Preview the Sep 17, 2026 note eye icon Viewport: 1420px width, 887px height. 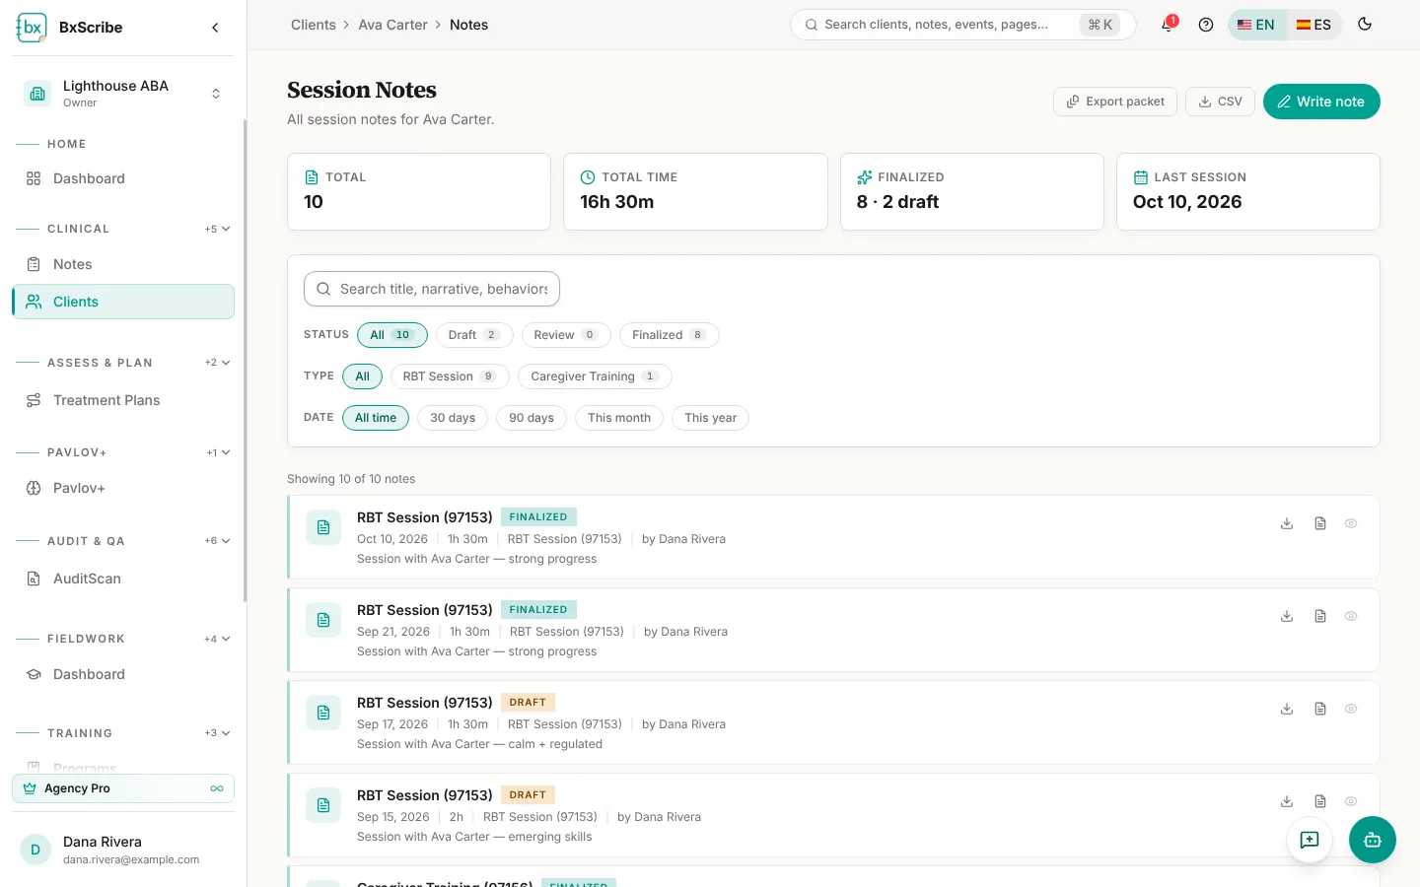(x=1351, y=709)
